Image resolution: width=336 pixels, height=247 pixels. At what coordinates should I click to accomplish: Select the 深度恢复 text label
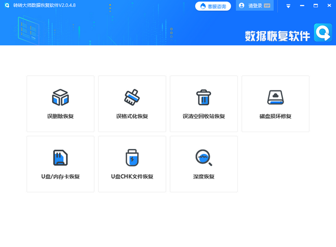204,177
